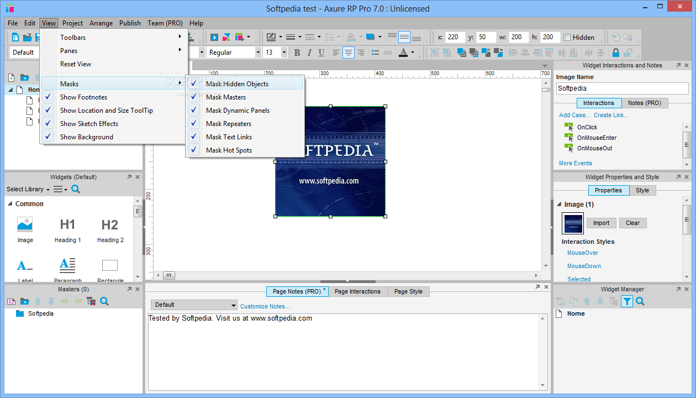This screenshot has width=696, height=398.
Task: Click the font color swatch
Action: tap(403, 53)
